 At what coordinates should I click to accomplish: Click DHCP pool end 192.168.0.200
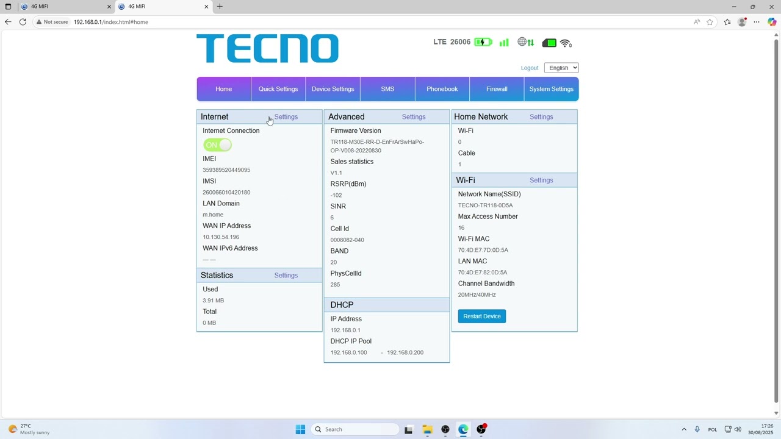tap(405, 352)
